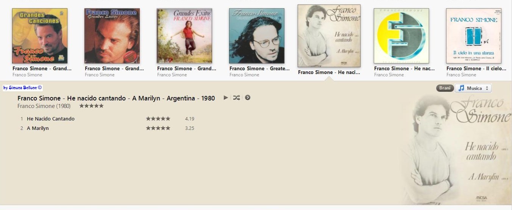Click Franco Simone (1980) artist link
This screenshot has height=210, width=512.
coord(44,106)
